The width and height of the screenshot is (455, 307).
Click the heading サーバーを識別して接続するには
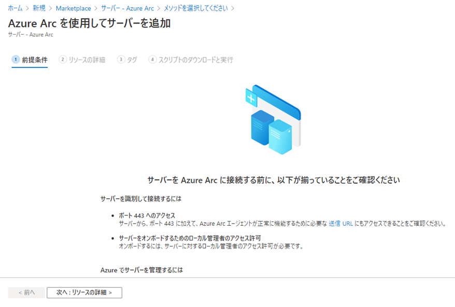coord(141,199)
